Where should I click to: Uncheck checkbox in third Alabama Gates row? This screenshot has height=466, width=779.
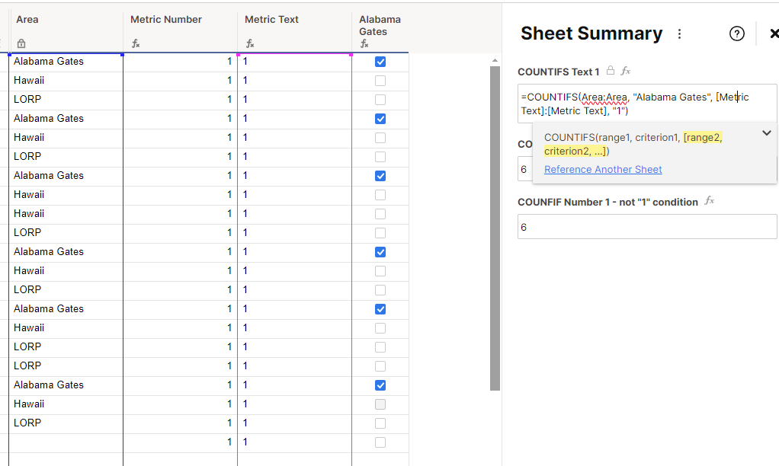tap(380, 176)
